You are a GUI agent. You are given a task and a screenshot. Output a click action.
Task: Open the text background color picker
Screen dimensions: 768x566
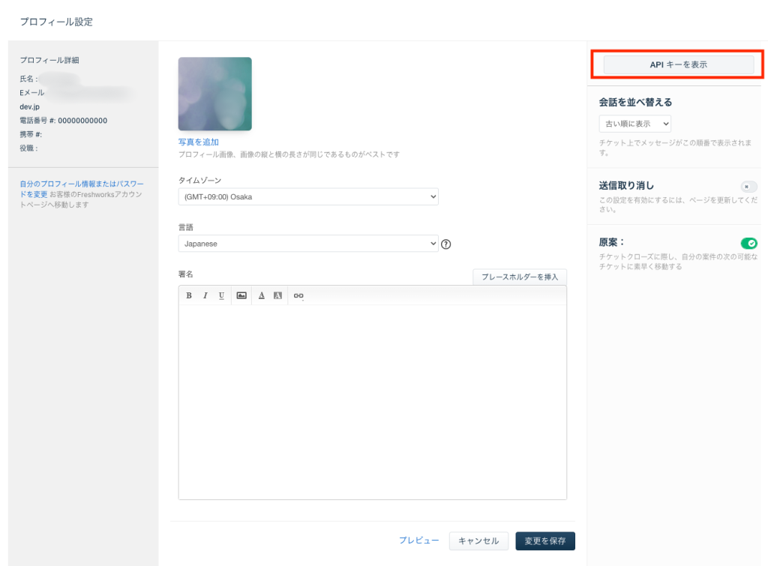(x=277, y=295)
